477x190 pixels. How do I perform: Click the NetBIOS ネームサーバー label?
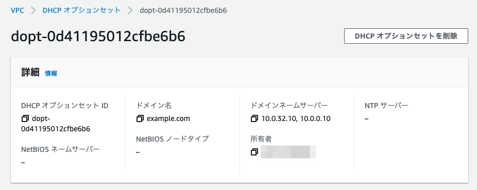(60, 149)
